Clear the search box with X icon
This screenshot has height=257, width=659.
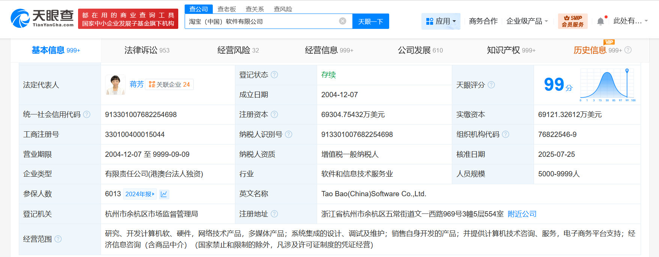point(343,21)
